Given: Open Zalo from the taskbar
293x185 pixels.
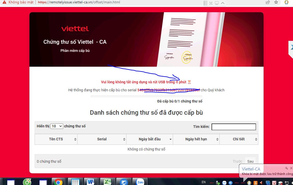Looking at the screenshot, I should pyautogui.click(x=140, y=182).
